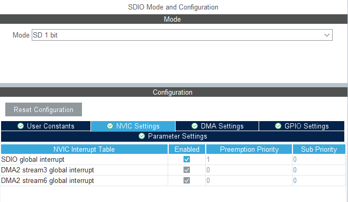The width and height of the screenshot is (348, 202).
Task: Click the green check icon on Parameter Settings
Action: (142, 136)
